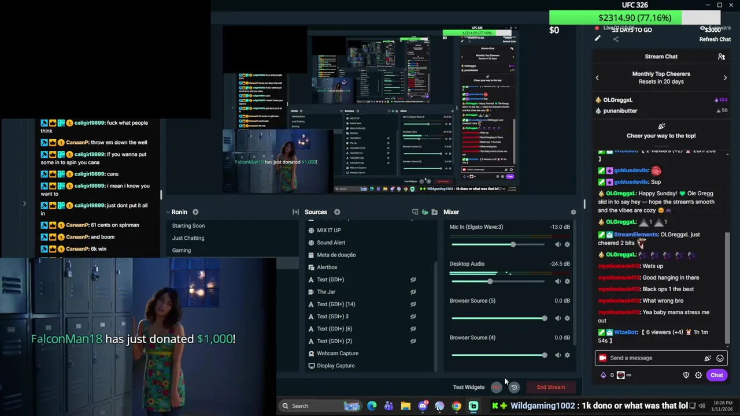Open chat settings gear icon
This screenshot has height=416, width=740.
[698, 376]
